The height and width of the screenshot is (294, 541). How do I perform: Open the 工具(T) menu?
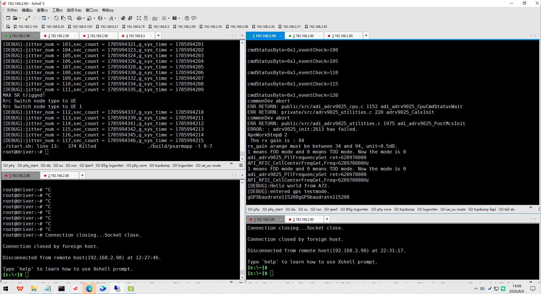[x=57, y=10]
